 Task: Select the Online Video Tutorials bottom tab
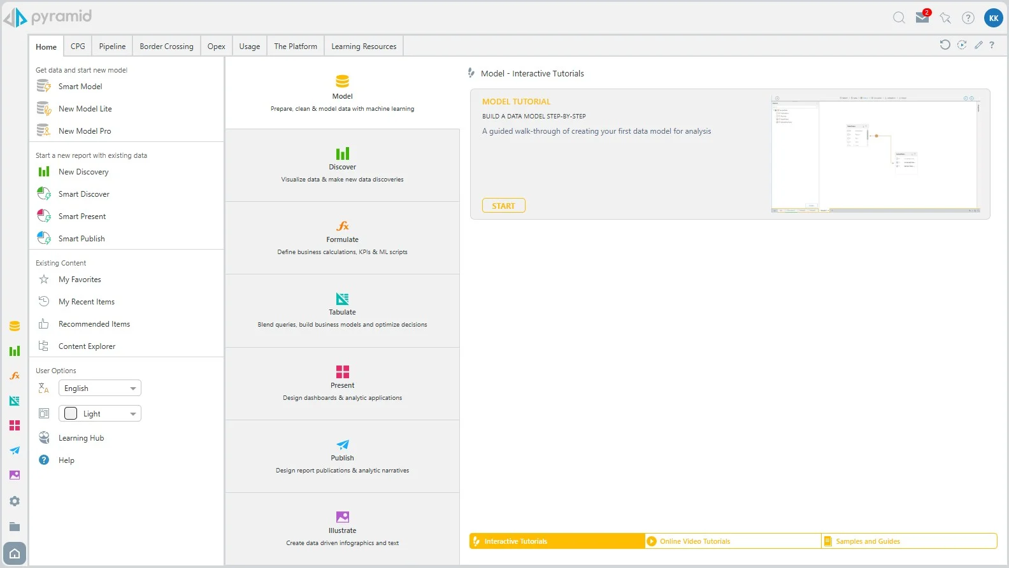[733, 541]
